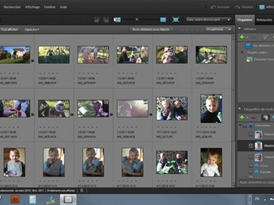Open full screen view icon
This screenshot has width=274, height=205.
176,19
